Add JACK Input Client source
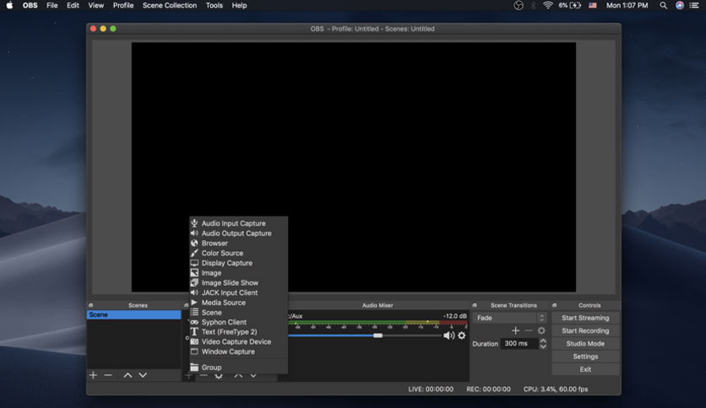Viewport: 706px width, 408px height. pyautogui.click(x=239, y=293)
